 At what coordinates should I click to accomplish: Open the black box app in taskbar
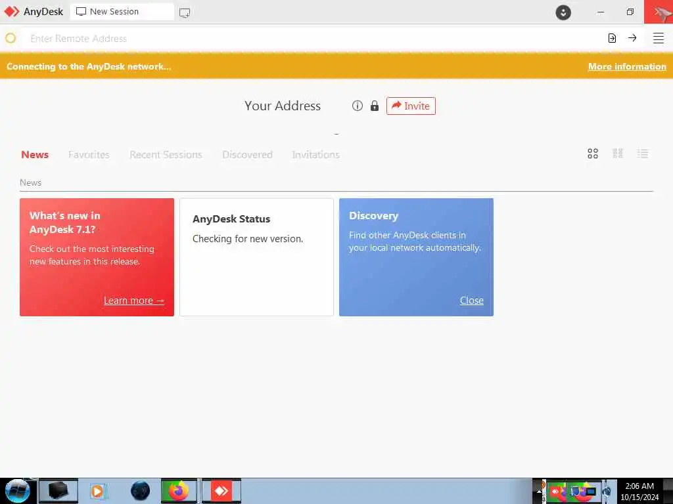[x=58, y=491]
